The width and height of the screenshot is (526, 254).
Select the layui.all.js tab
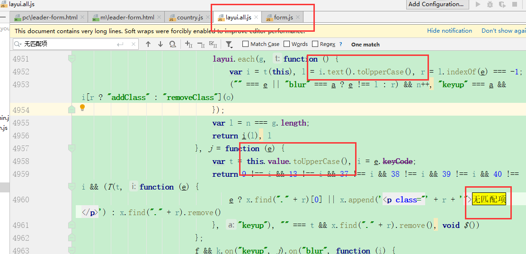pyautogui.click(x=238, y=17)
